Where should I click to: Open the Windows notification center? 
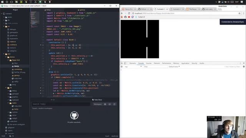pos(242,2)
